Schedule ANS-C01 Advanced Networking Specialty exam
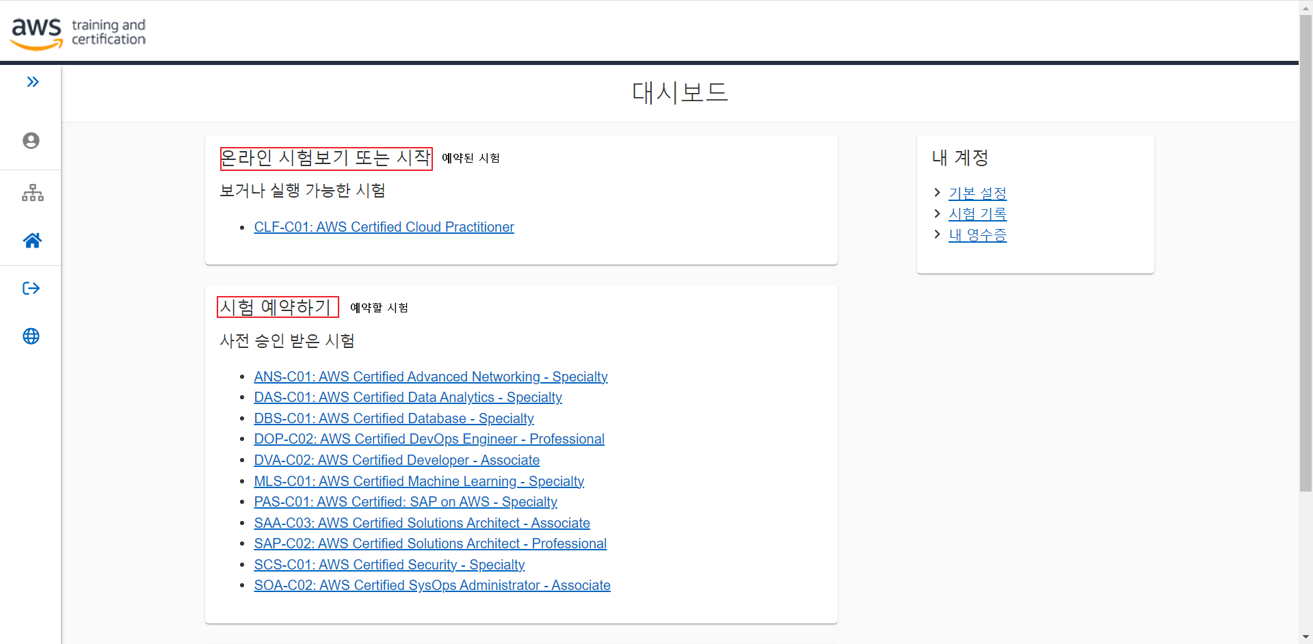 431,377
